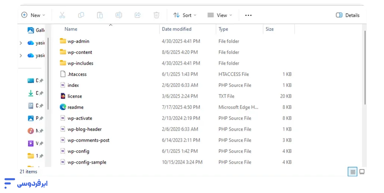Select the readme Microsoft Edge file
The image size is (384, 193).
pyautogui.click(x=75, y=107)
